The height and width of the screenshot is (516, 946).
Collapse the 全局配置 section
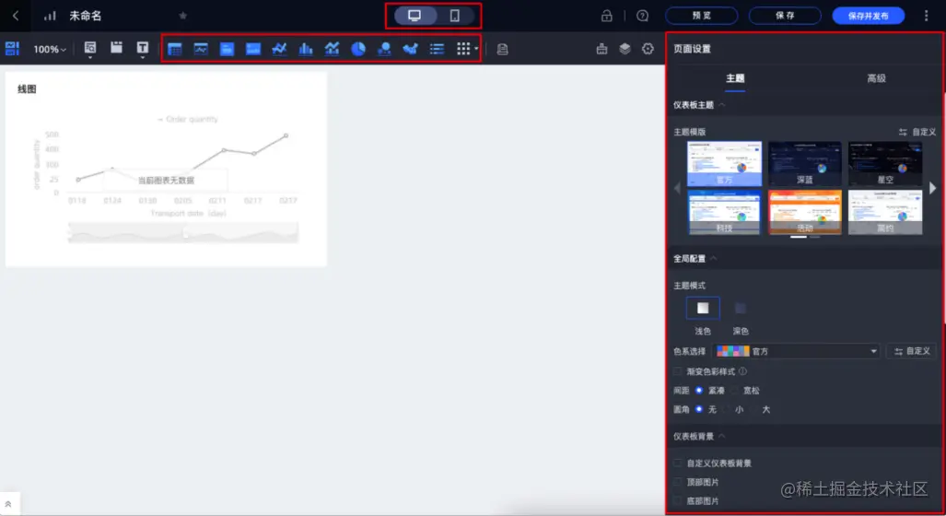pos(714,258)
